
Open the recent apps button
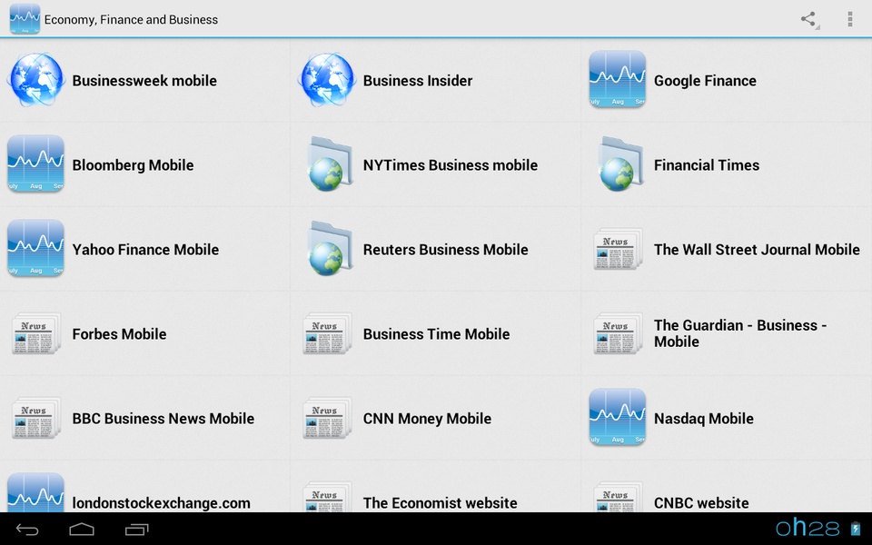point(137,530)
